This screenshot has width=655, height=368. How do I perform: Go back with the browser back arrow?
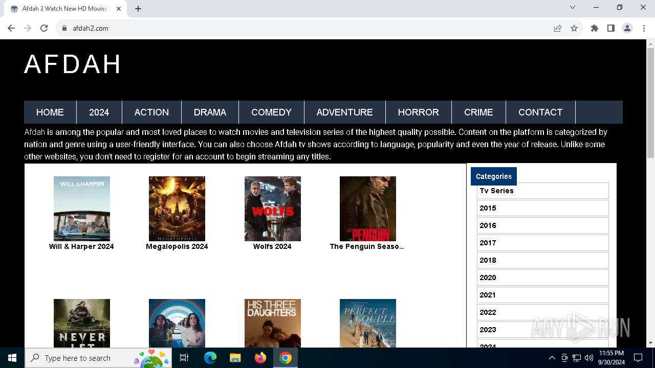pos(11,28)
